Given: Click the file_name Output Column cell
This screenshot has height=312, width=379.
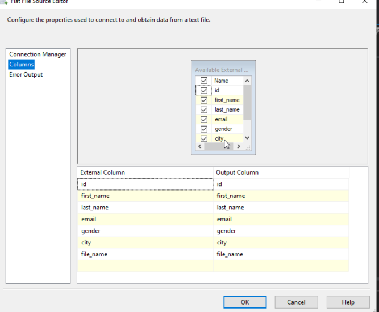Looking at the screenshot, I should click(x=281, y=254).
